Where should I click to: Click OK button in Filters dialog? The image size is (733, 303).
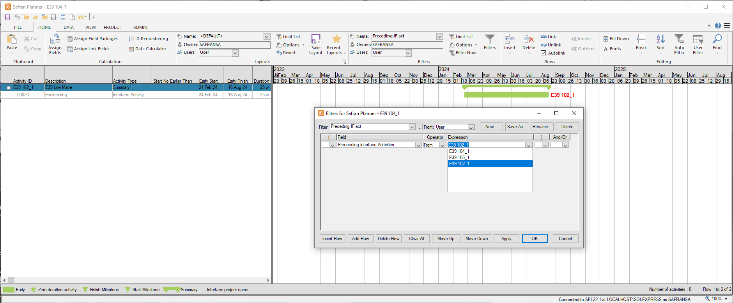point(535,239)
